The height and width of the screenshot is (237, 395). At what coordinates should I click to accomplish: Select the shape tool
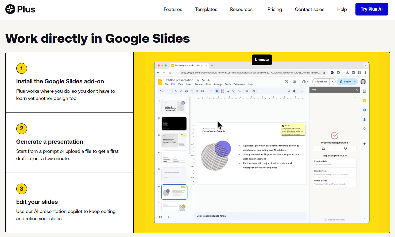click(x=234, y=91)
